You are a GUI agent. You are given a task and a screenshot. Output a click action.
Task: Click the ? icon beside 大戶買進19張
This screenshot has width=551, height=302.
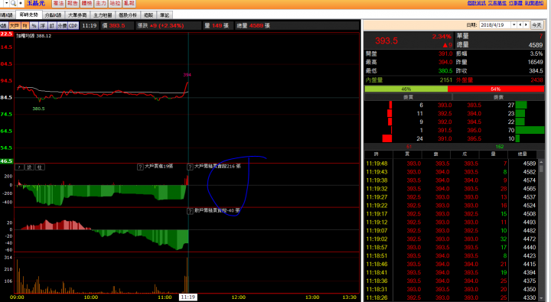(140, 167)
